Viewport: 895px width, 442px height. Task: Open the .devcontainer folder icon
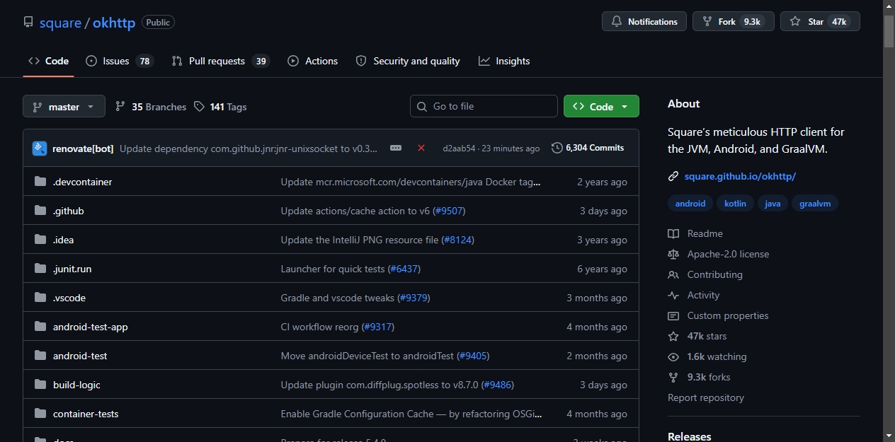(40, 182)
